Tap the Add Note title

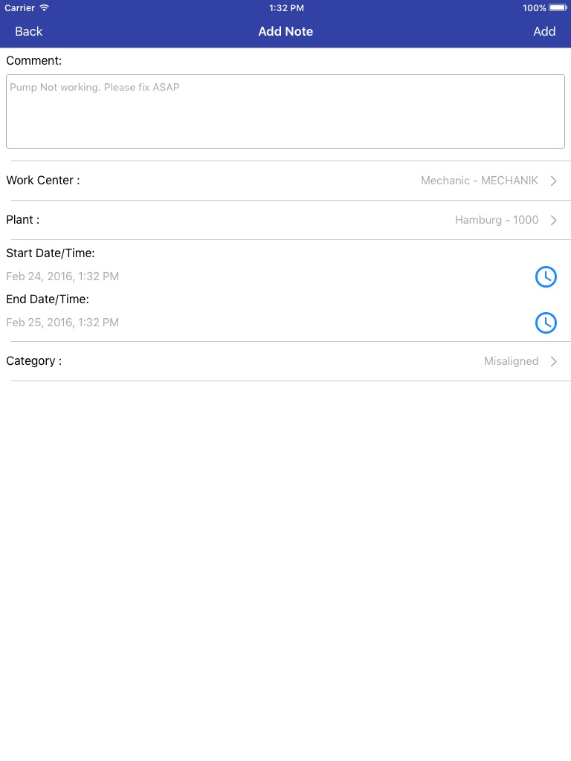pos(285,31)
